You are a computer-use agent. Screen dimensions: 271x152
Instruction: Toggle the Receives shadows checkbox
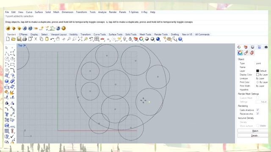pos(257,114)
